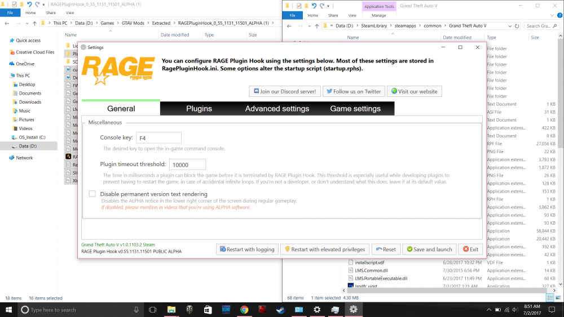Open Home tab in left Explorer window
The image size is (564, 317).
(30, 12)
